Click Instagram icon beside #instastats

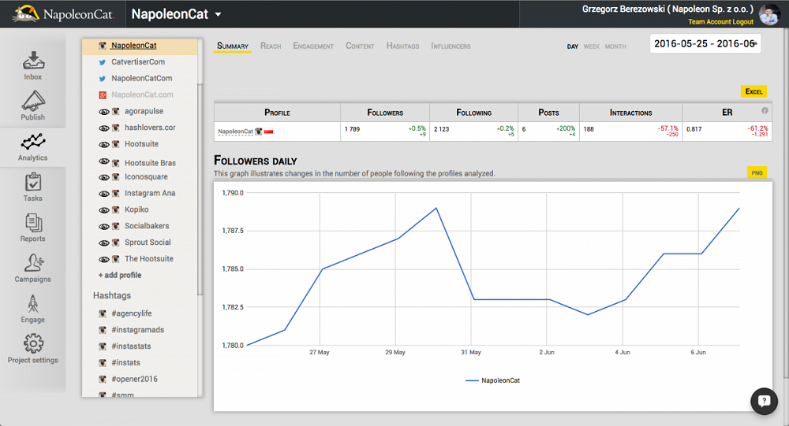tap(102, 346)
